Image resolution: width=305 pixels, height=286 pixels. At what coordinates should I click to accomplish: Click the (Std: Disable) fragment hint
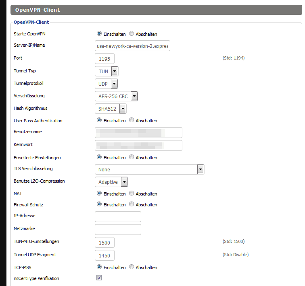(x=236, y=255)
